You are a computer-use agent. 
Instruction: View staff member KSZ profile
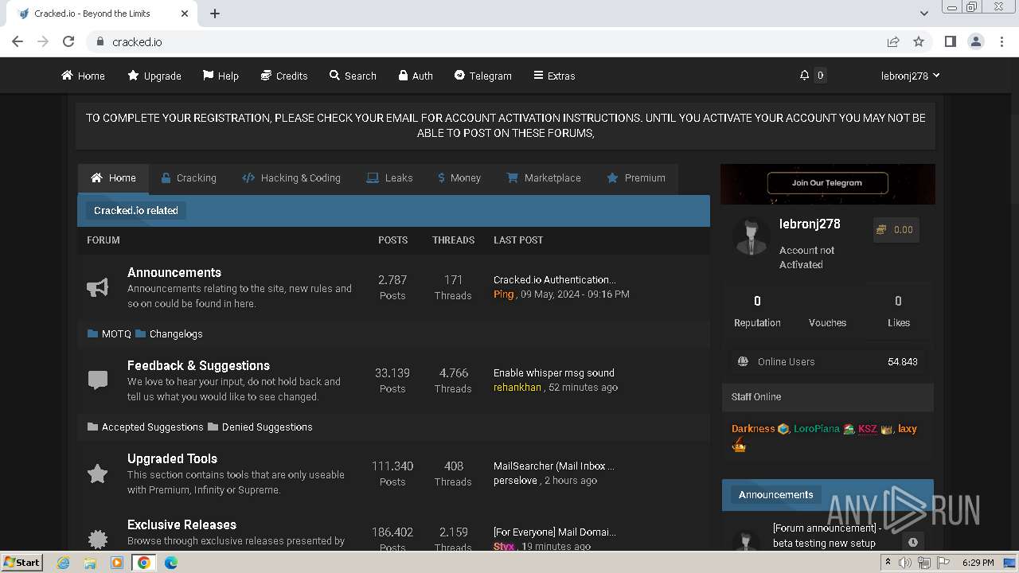[x=867, y=428]
